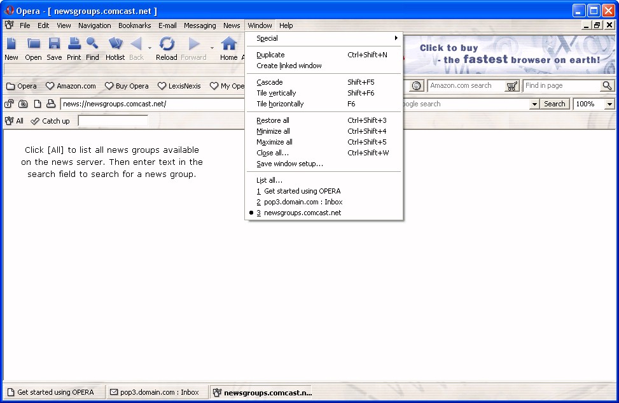
Task: Click the Catch up button
Action: point(50,121)
